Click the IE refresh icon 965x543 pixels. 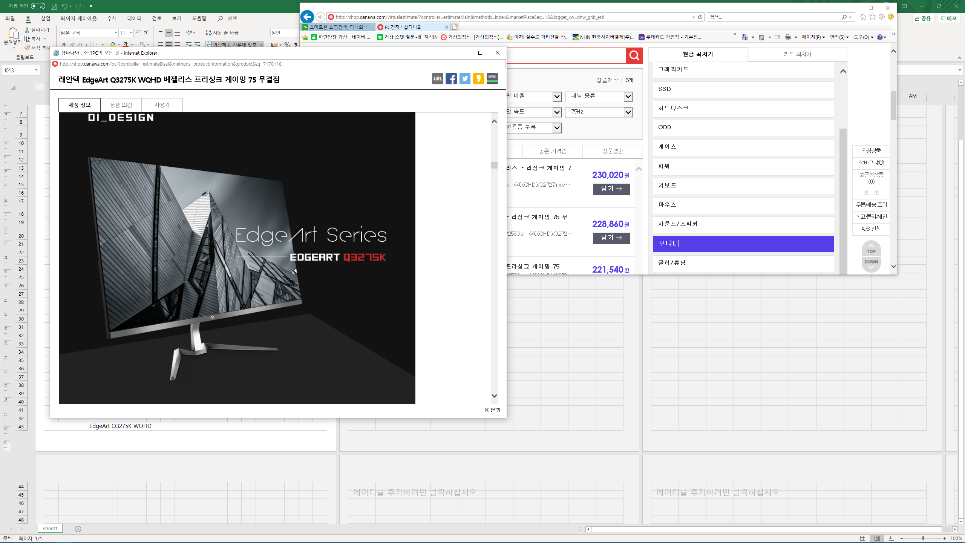[700, 17]
